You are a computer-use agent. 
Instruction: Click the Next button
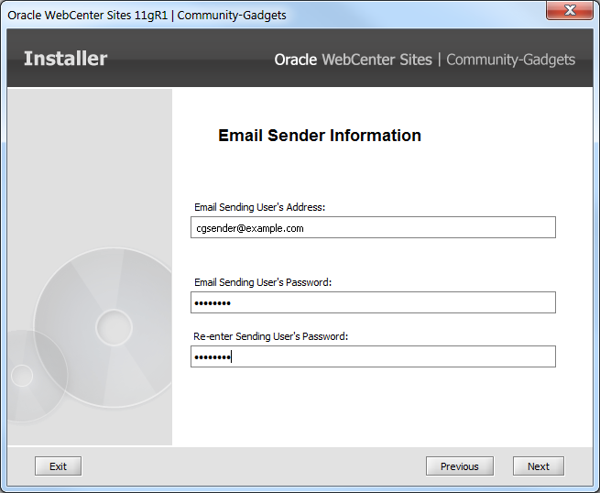(538, 466)
